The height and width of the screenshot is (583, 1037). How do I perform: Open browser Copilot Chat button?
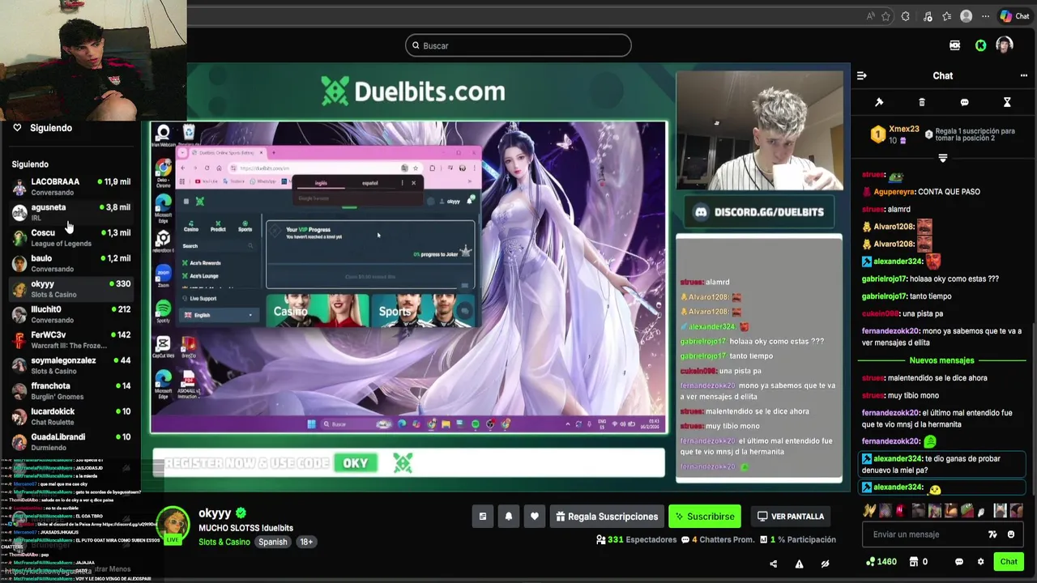(x=1015, y=16)
